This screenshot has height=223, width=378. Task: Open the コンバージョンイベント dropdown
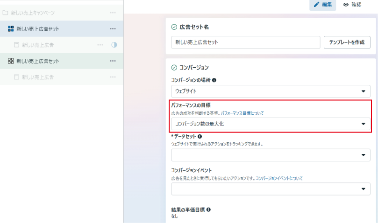click(271, 189)
